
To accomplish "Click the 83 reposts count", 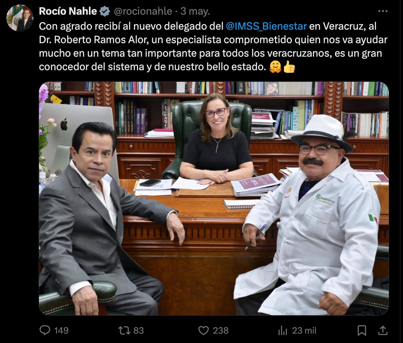I will coord(138,330).
